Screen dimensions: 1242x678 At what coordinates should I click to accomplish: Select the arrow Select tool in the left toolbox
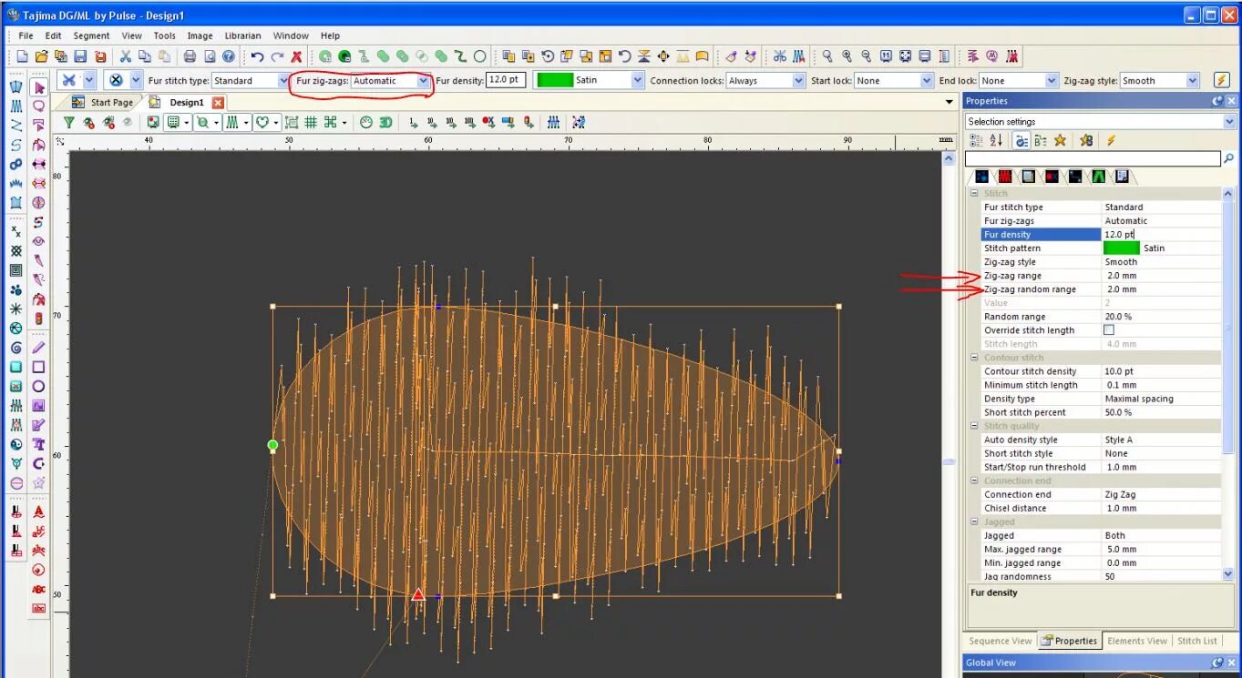(39, 87)
